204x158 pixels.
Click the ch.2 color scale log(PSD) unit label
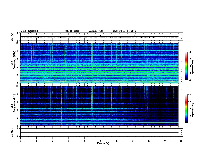coord(193,110)
